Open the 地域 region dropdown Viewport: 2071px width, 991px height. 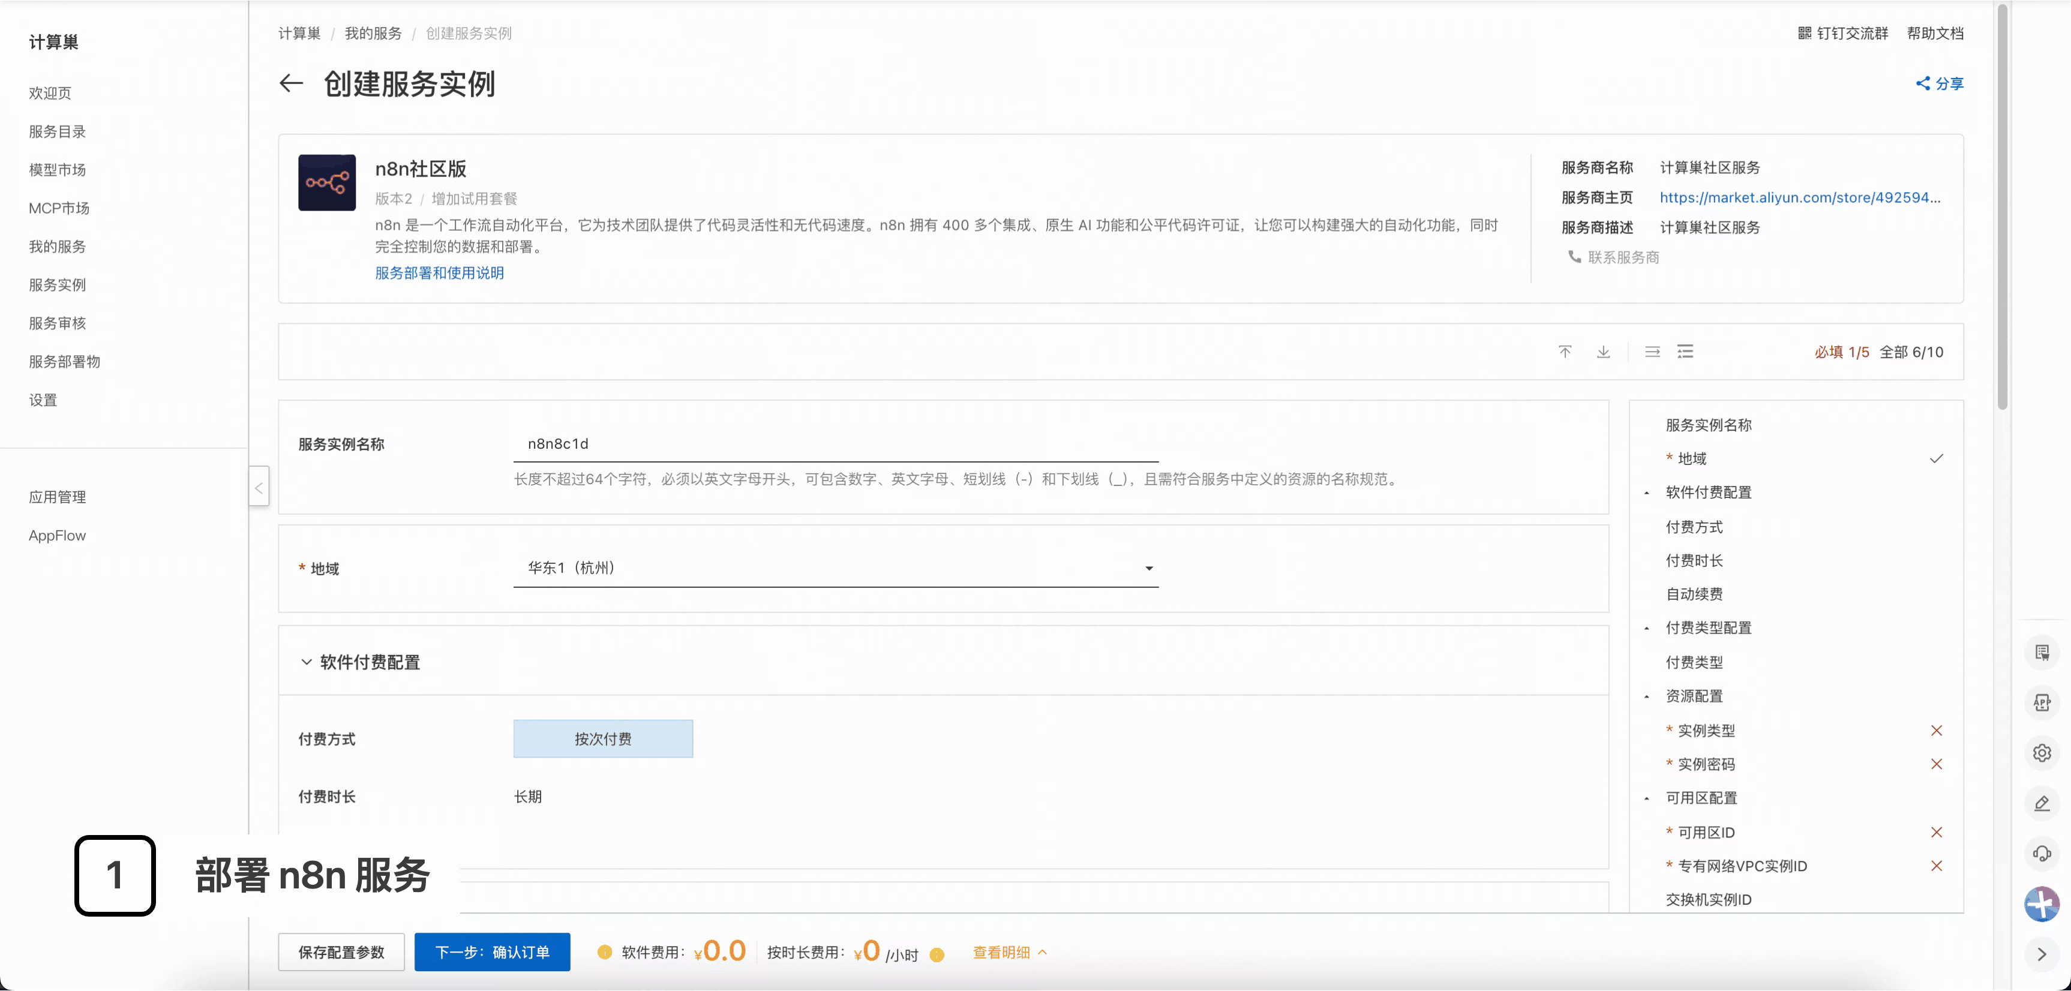(835, 568)
